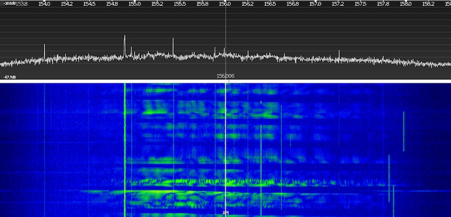Click the splitter handle between spectrum and waterfall
The image size is (451, 217).
229,81
